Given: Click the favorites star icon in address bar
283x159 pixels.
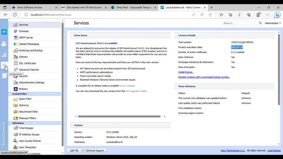Looking at the screenshot, I should point(210,15).
